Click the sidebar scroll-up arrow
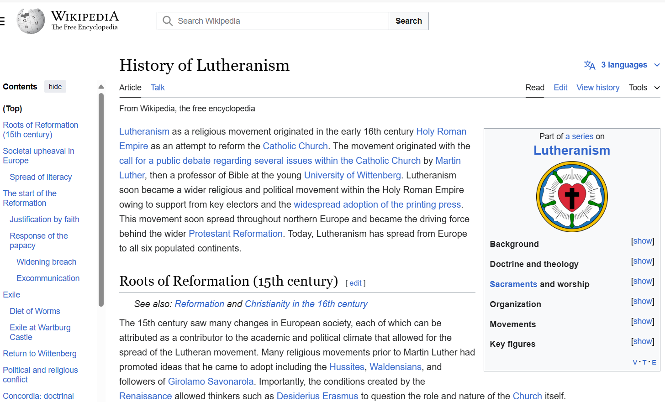 (x=101, y=87)
